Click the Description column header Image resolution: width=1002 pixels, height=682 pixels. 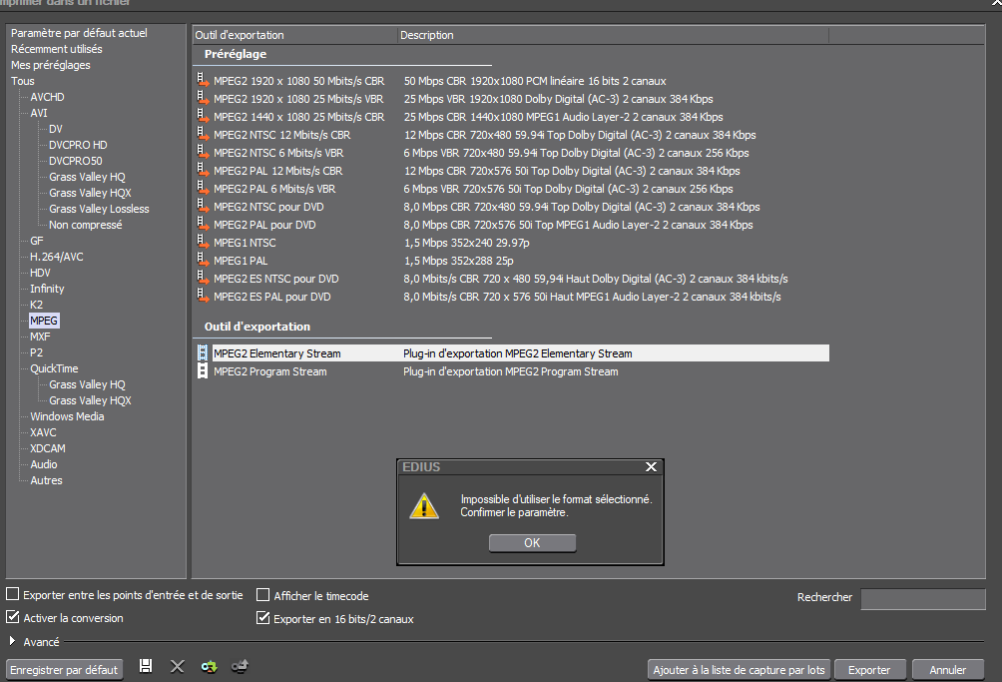(x=613, y=35)
